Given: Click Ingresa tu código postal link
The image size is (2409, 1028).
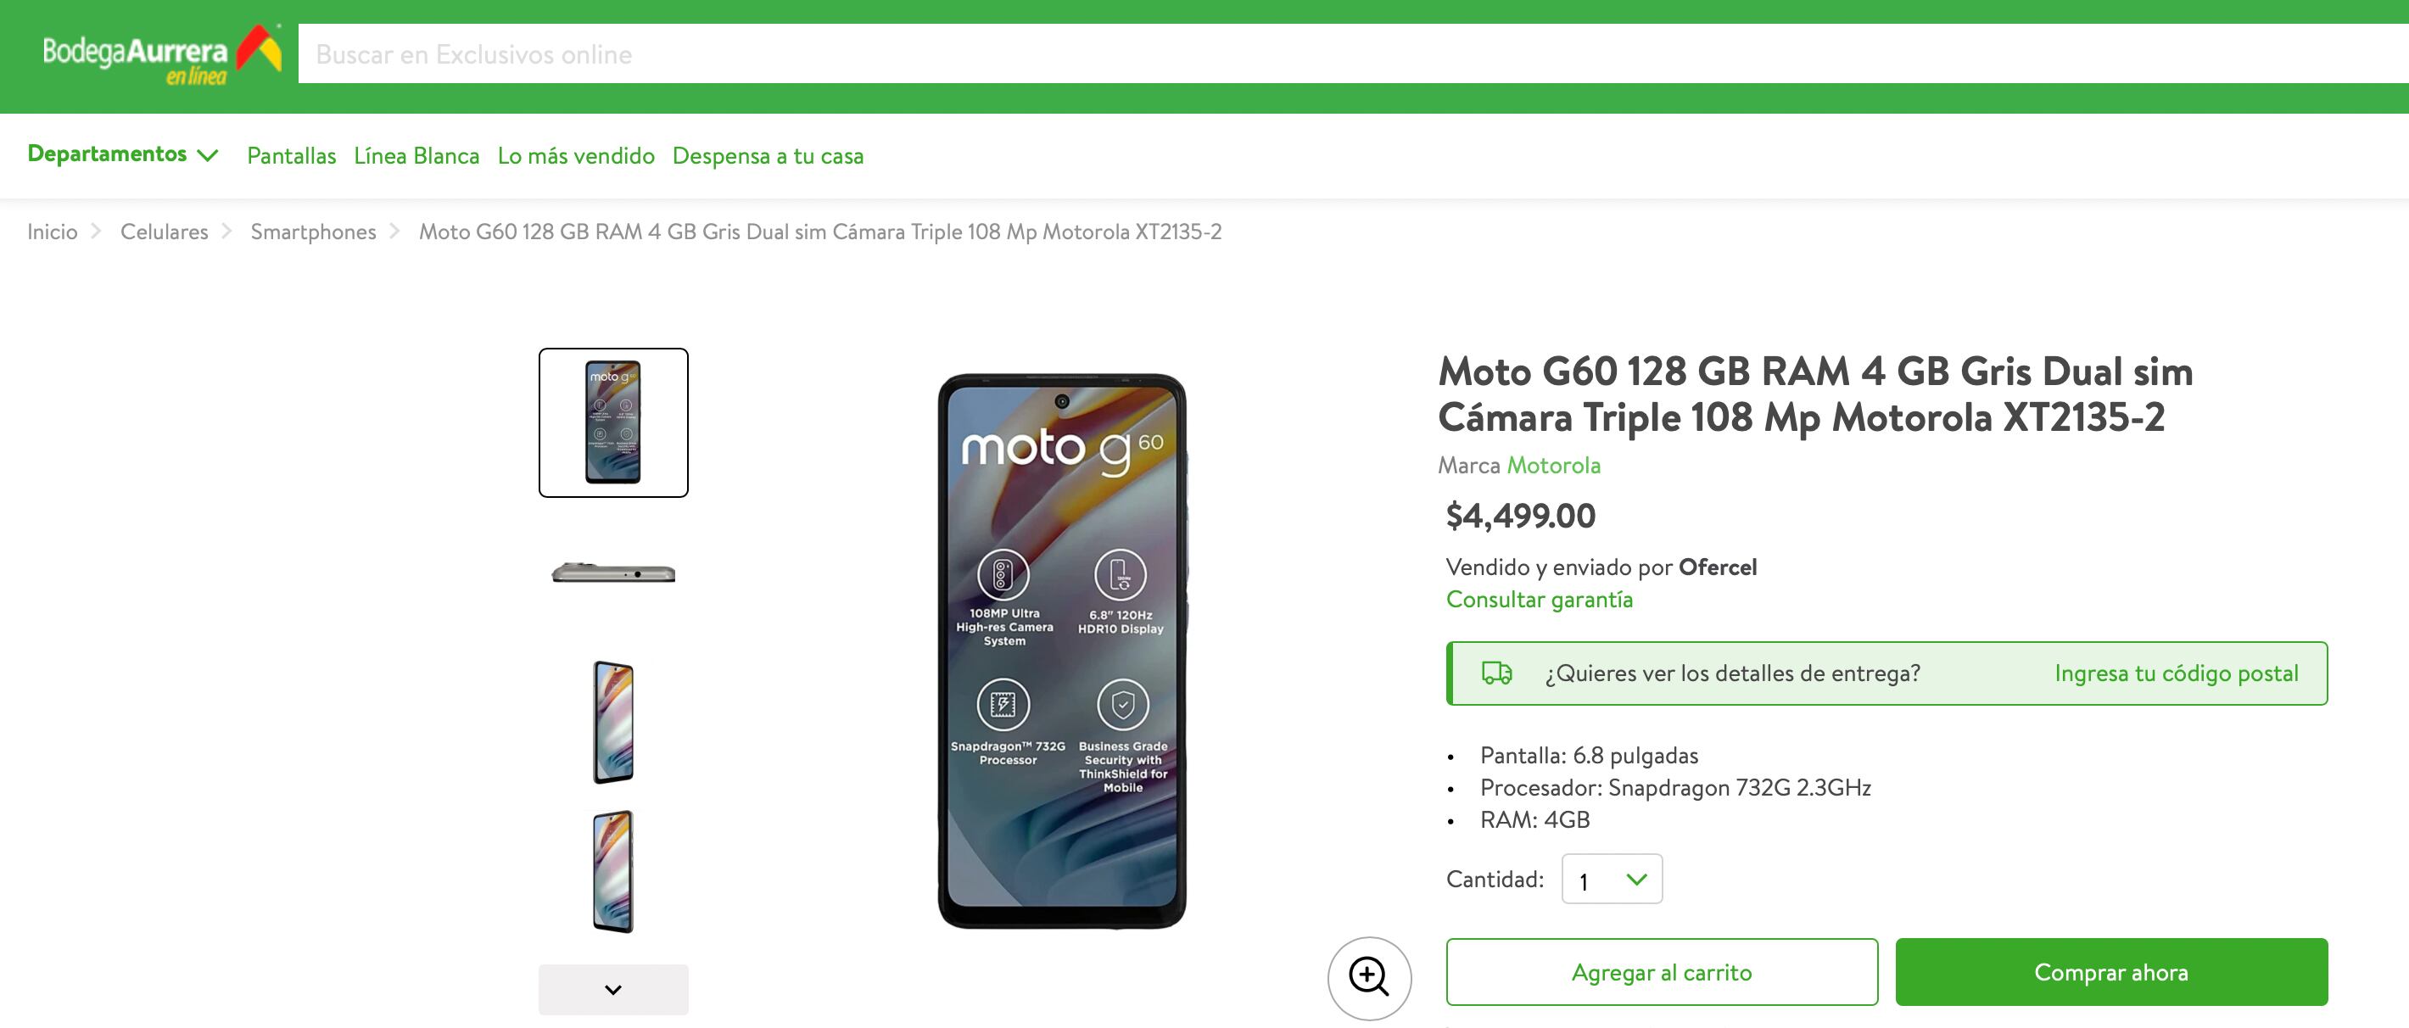Looking at the screenshot, I should coord(2176,673).
